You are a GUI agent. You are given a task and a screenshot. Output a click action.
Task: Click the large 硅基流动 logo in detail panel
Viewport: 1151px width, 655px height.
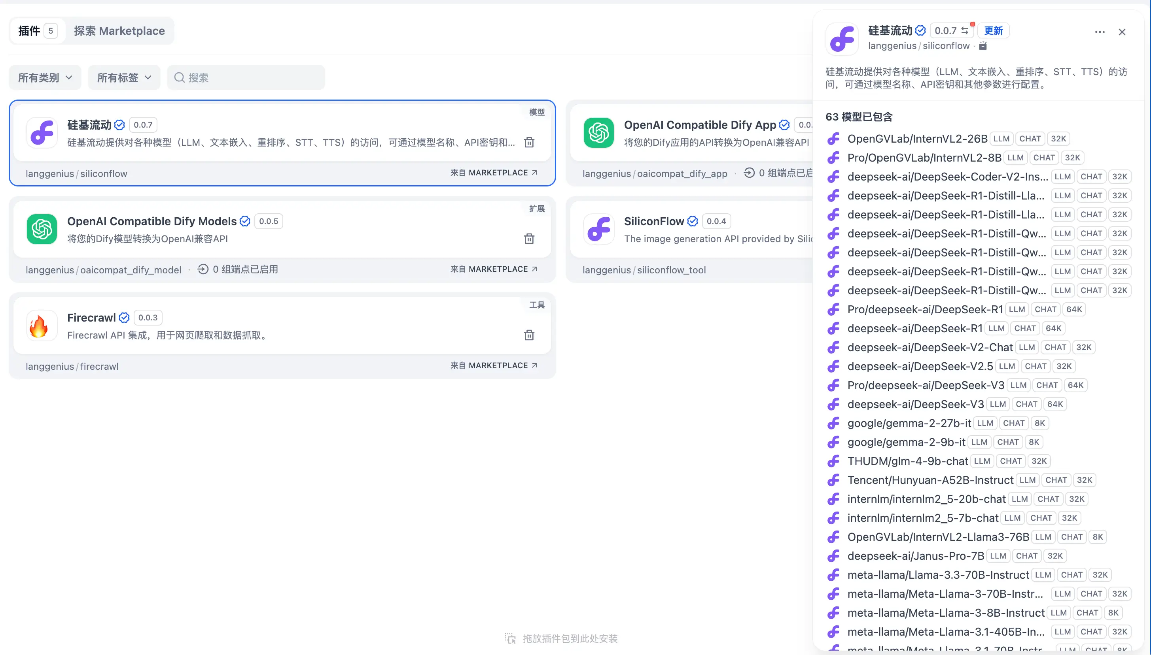842,39
